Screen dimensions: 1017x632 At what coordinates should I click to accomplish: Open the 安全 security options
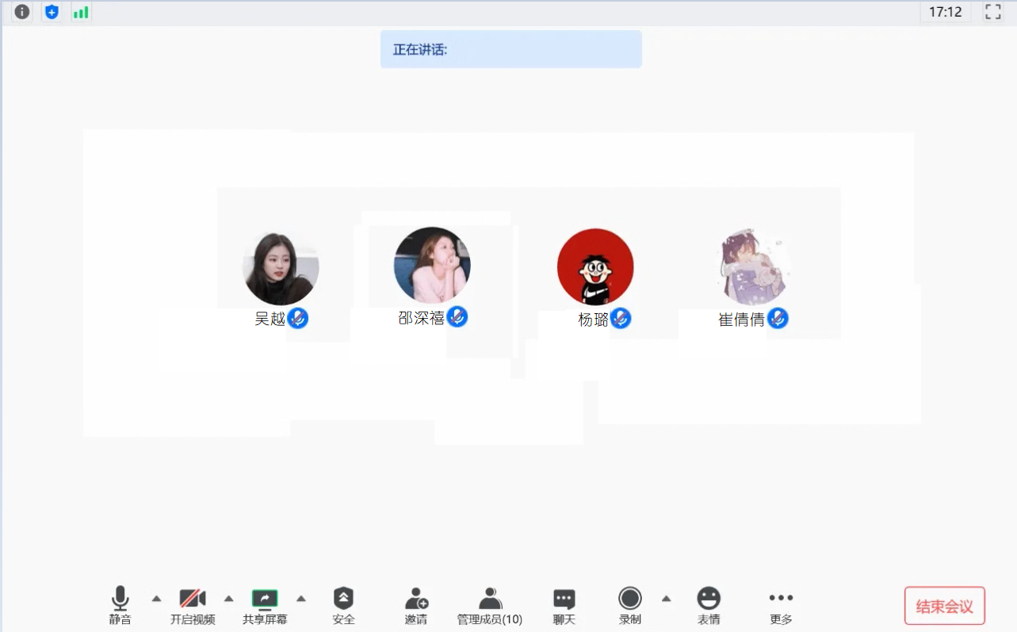[x=343, y=606]
